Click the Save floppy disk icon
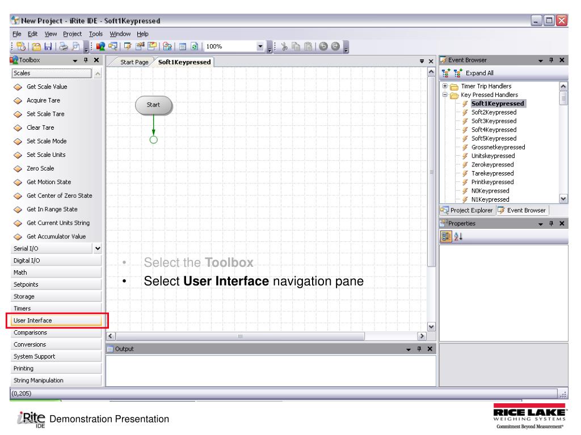The width and height of the screenshot is (581, 435). click(x=48, y=46)
